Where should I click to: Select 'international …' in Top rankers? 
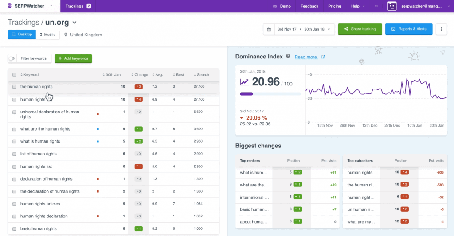click(254, 197)
